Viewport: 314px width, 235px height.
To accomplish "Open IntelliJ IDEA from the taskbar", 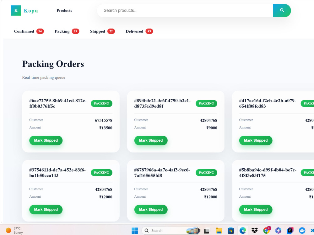I will tap(290, 231).
